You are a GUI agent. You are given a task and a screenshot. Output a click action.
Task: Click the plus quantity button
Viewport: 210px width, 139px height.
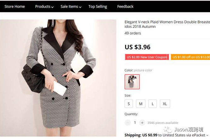[142, 123]
